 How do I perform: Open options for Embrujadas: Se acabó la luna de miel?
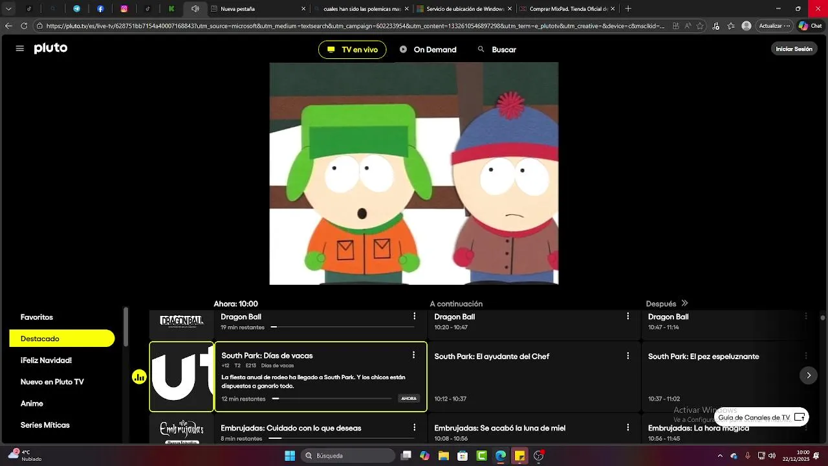tap(627, 427)
